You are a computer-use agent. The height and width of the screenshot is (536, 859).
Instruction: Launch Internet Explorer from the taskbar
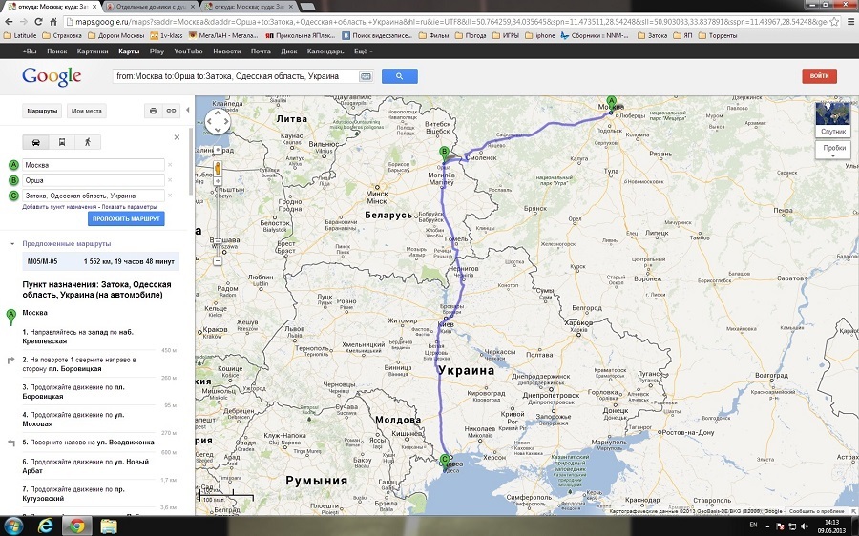pos(46,526)
